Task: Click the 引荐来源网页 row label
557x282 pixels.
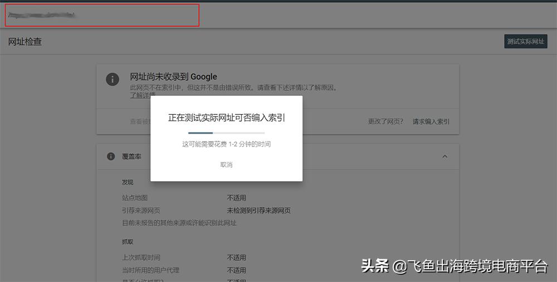Action: pos(141,211)
